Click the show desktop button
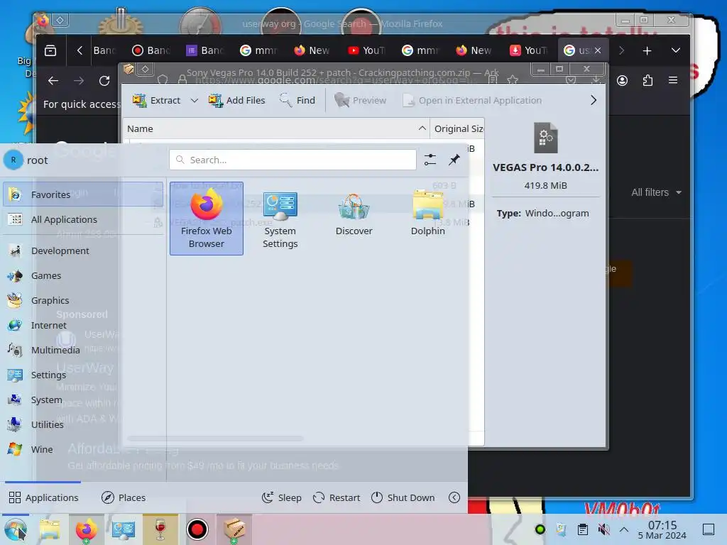727x545 pixels. 709,529
